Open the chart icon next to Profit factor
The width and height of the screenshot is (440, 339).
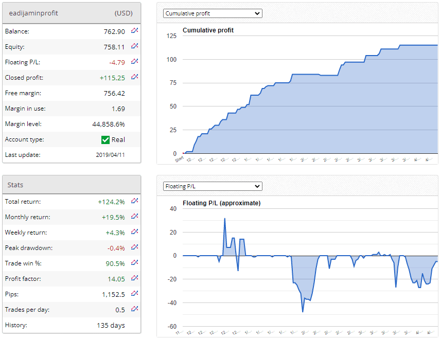(134, 278)
